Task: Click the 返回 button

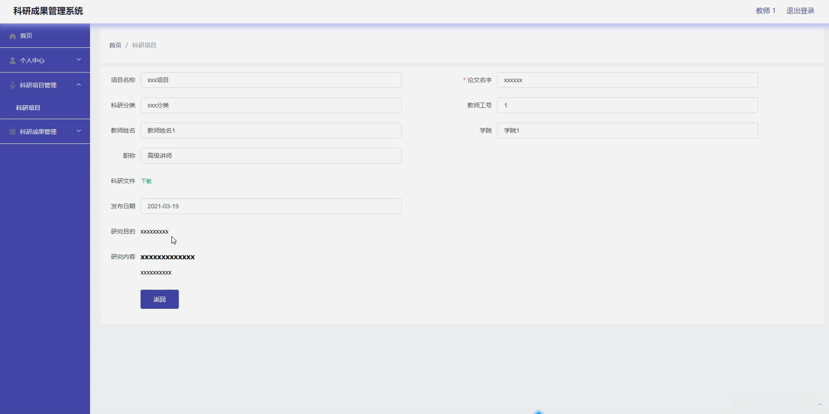Action: pyautogui.click(x=160, y=299)
